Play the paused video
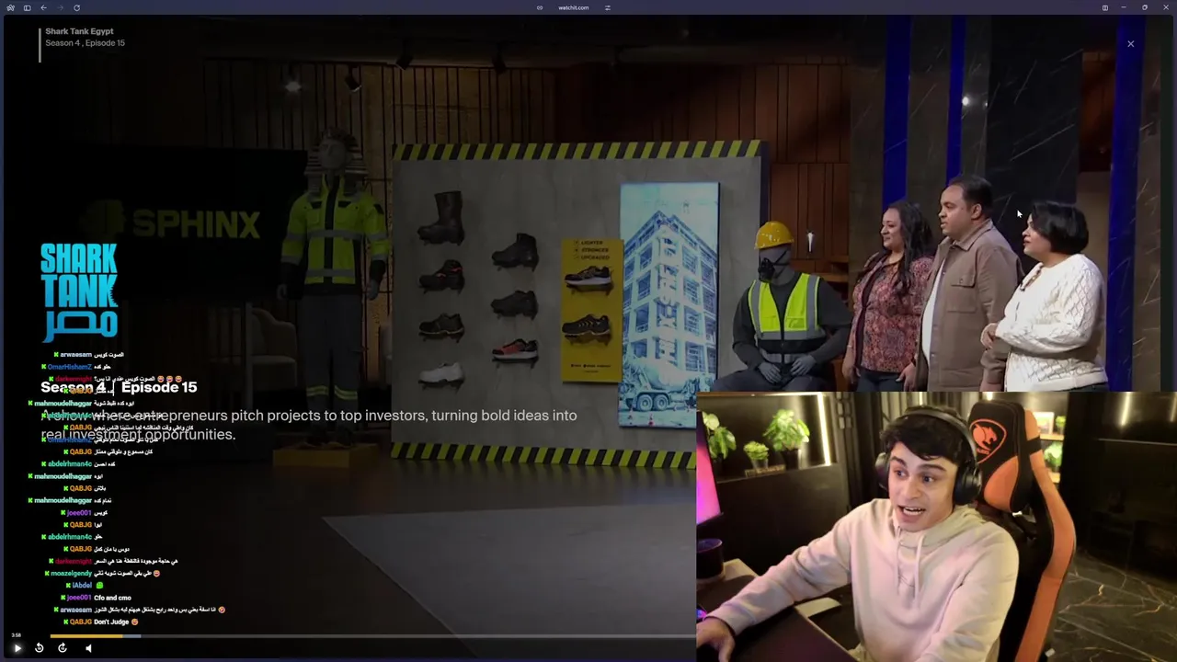1177x662 pixels. pyautogui.click(x=17, y=648)
